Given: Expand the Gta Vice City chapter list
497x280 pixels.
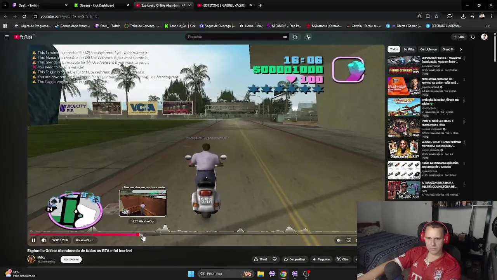Looking at the screenshot, I should tap(84, 240).
